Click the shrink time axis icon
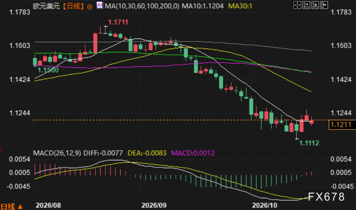The image size is (356, 210). pos(306,5)
